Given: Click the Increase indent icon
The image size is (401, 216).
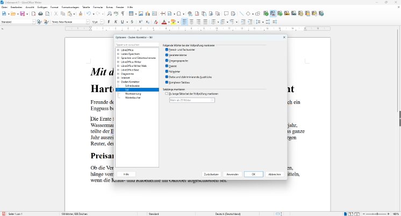Looking at the screenshot, I should click(243, 22).
